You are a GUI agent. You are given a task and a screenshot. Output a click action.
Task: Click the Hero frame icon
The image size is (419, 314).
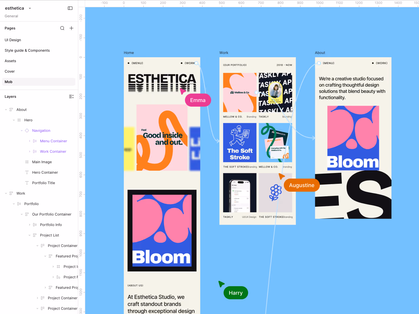[x=19, y=120]
